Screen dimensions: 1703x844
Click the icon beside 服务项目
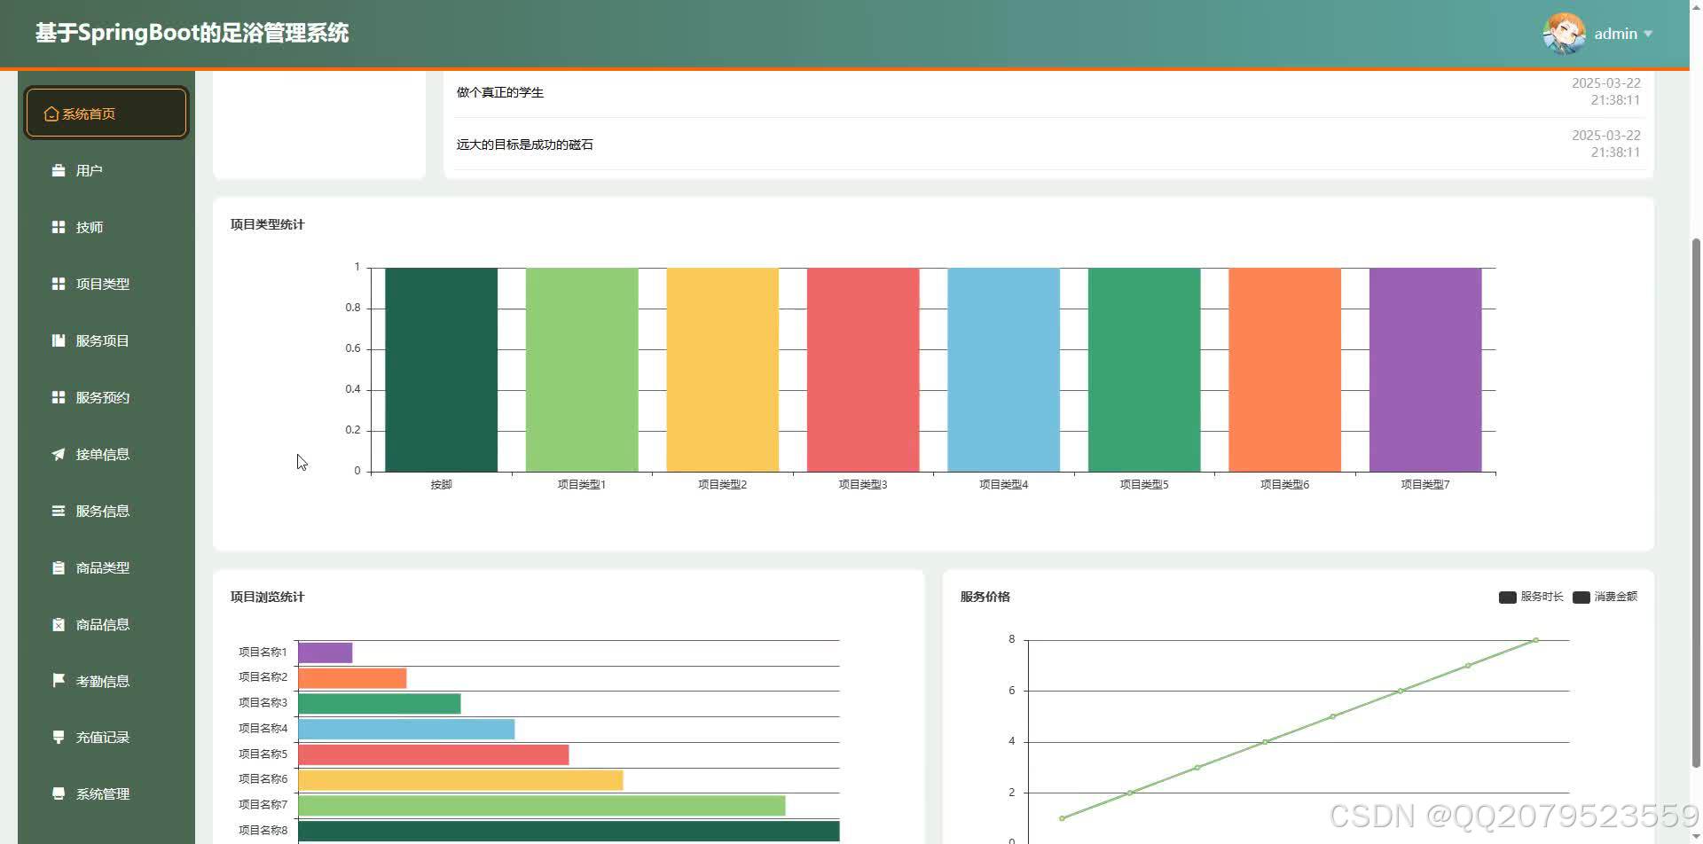tap(59, 340)
